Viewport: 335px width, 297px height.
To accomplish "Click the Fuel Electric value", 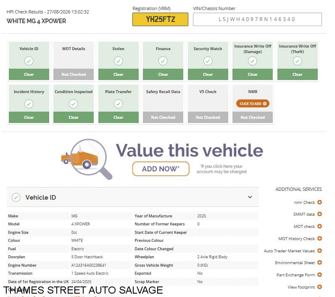I will pyautogui.click(x=78, y=249).
